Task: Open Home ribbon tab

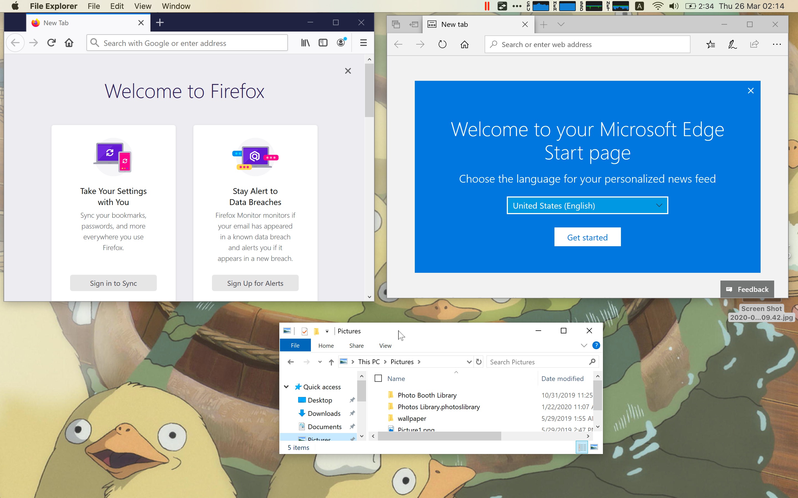Action: tap(326, 346)
